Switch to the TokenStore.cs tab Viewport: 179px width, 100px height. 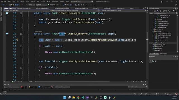pos(108,8)
